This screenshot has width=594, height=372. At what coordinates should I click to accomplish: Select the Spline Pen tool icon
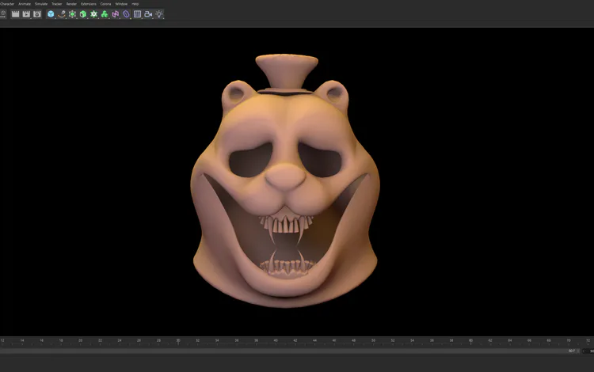[x=62, y=14]
